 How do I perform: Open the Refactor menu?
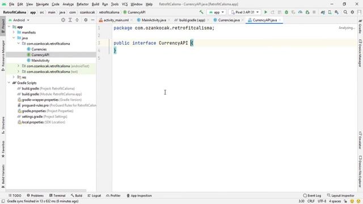(82, 4)
